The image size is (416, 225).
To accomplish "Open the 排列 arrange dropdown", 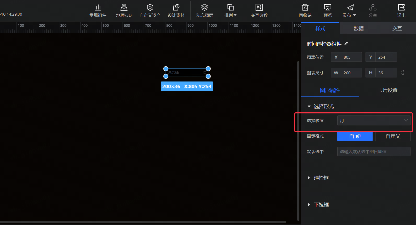I will click(x=230, y=11).
